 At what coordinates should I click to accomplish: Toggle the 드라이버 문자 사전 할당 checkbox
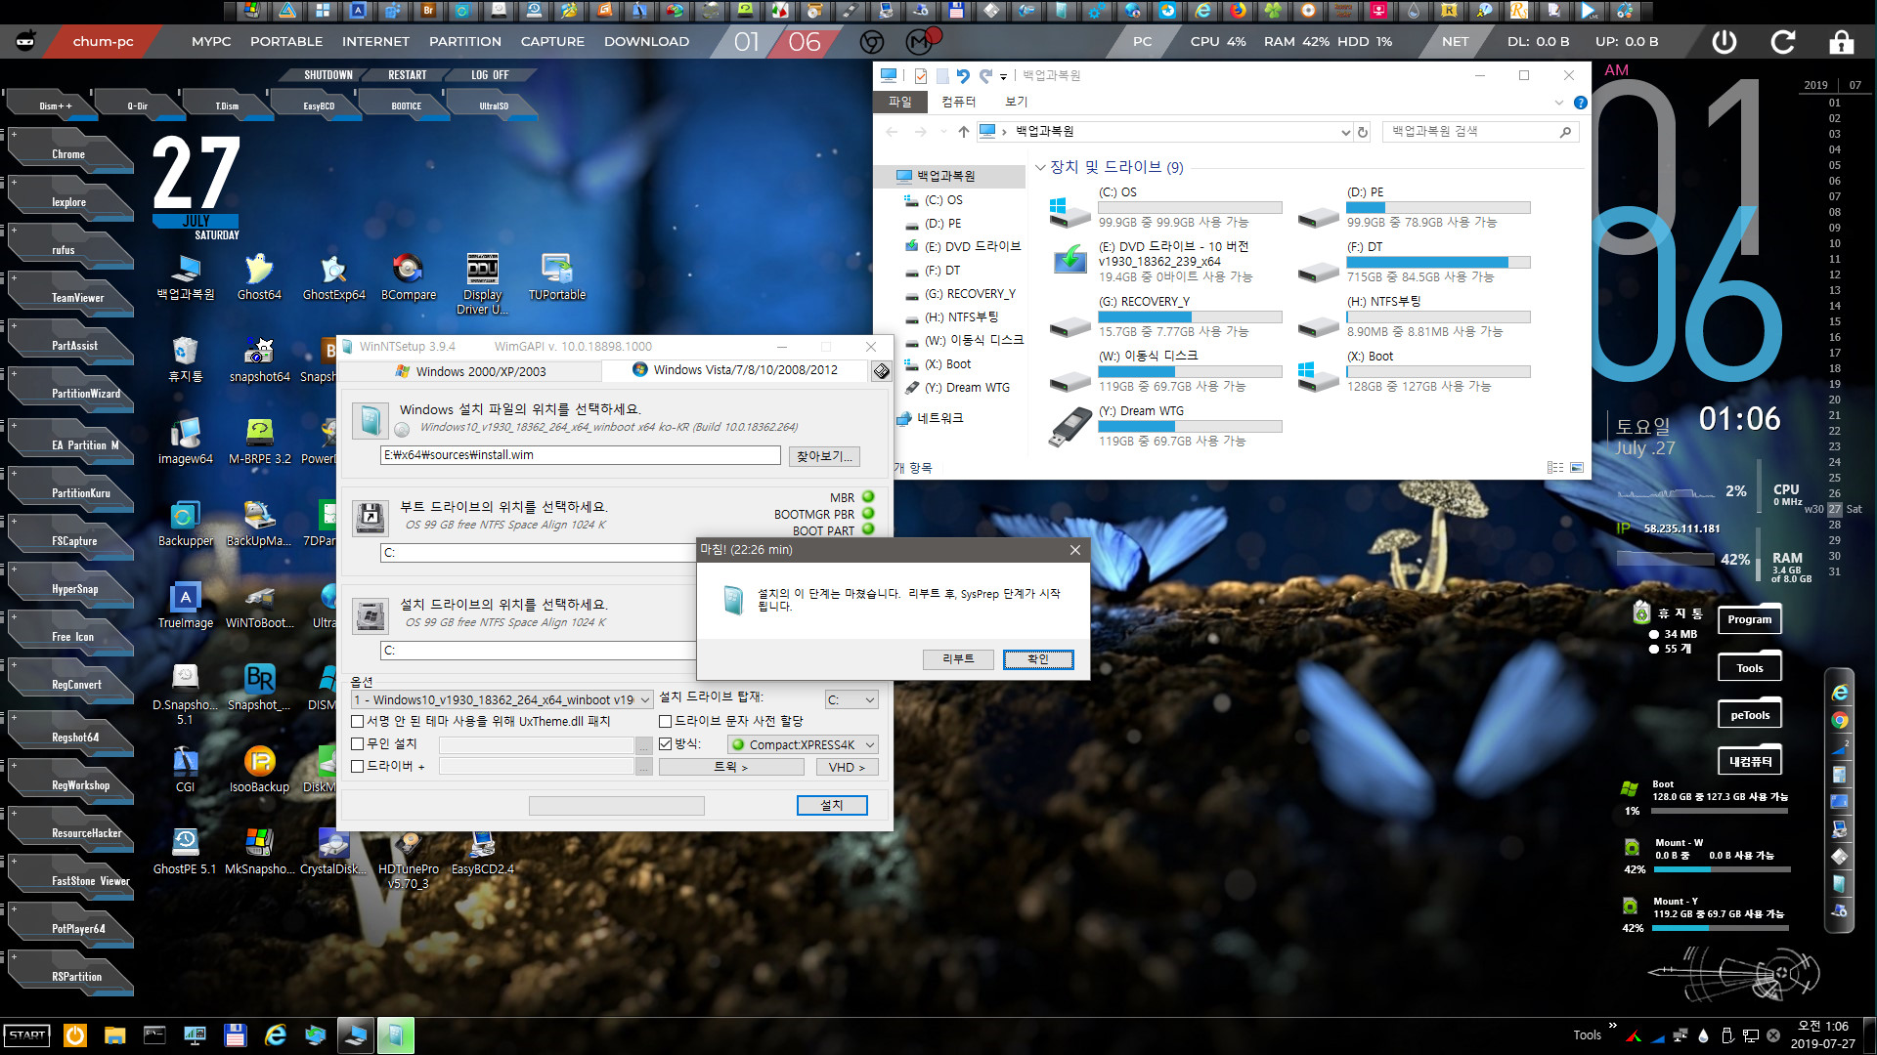point(665,720)
